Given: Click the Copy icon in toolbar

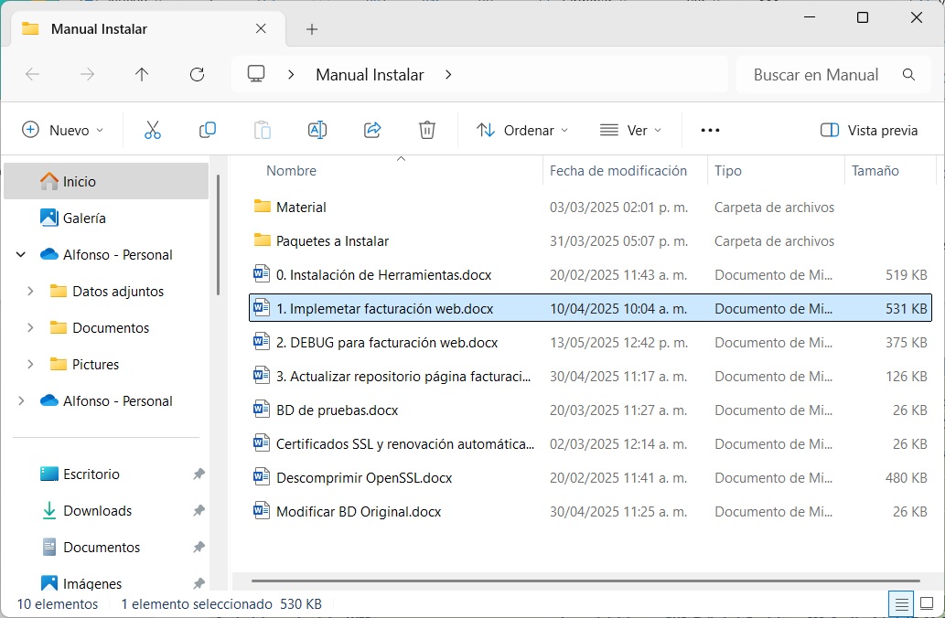Looking at the screenshot, I should coord(208,130).
